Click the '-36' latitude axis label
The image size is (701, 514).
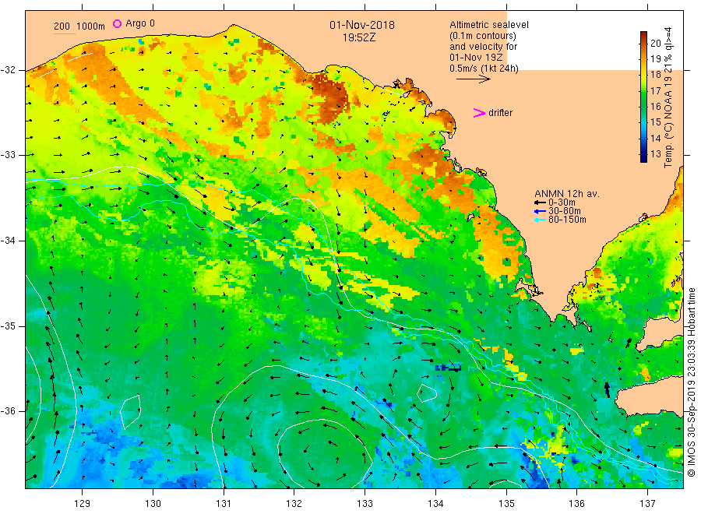coord(8,410)
